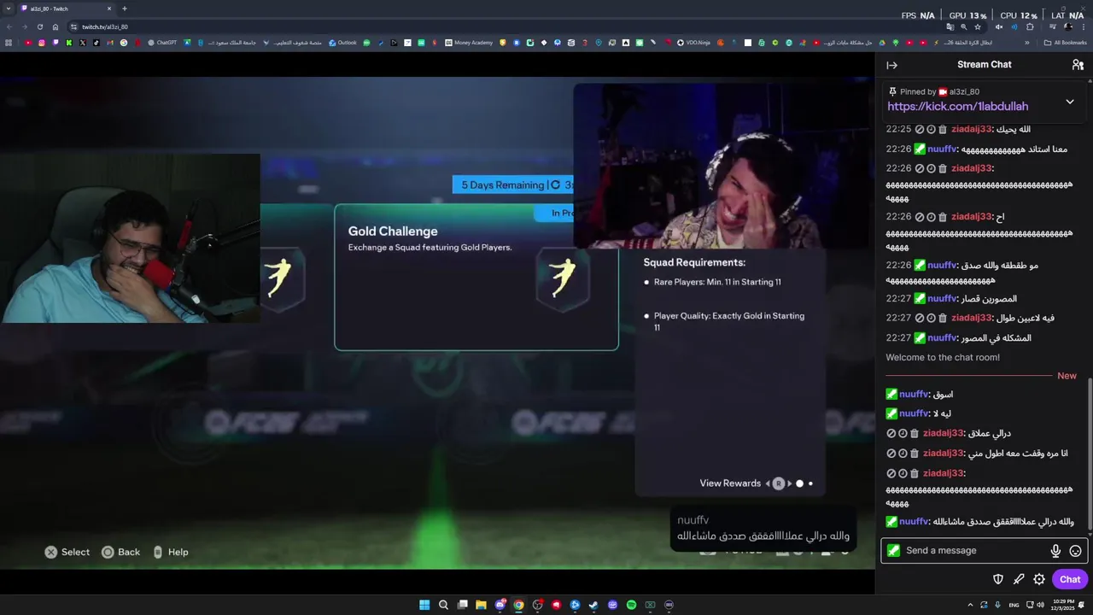Viewport: 1093px width, 615px height.
Task: Open the Kick bookmark icon
Action: point(69,43)
